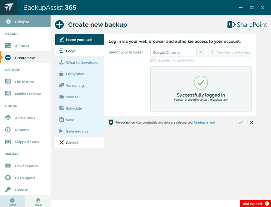Expand the browser dropdown arrow

click(201, 52)
